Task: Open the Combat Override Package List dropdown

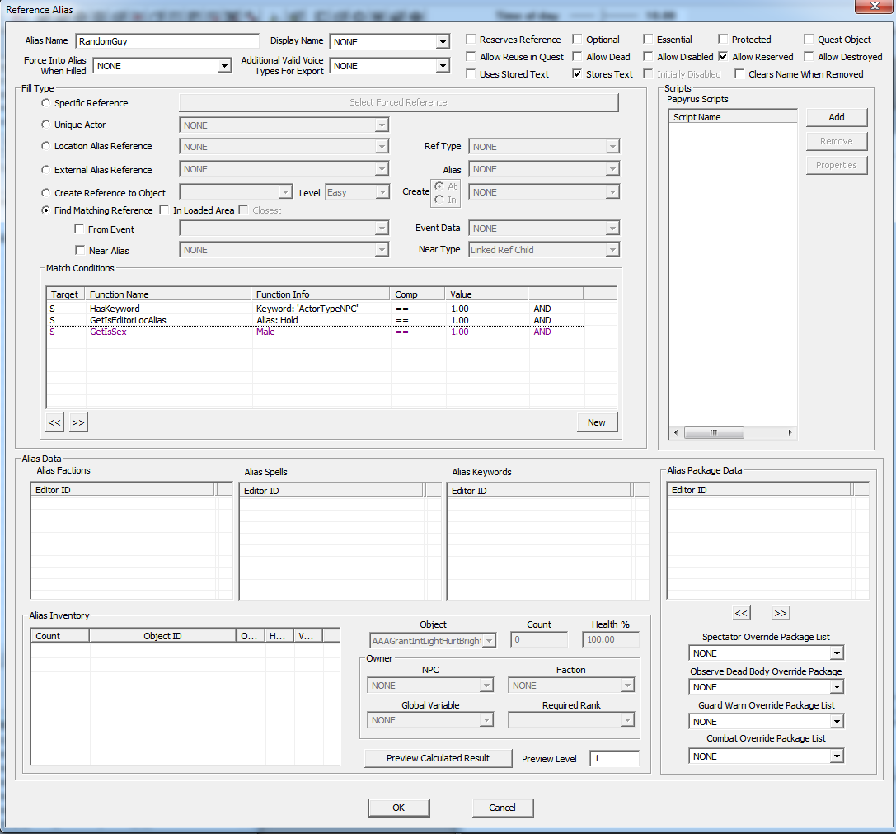Action: click(x=837, y=756)
